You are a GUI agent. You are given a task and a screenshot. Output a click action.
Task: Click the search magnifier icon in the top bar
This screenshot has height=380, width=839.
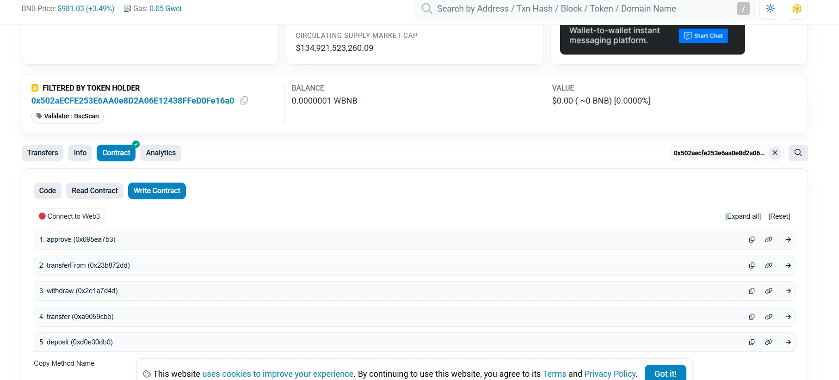point(426,8)
